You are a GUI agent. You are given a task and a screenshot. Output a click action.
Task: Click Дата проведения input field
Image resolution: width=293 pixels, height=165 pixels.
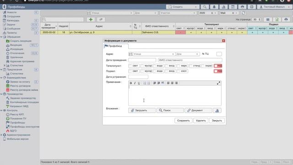pyautogui.click(x=142, y=60)
